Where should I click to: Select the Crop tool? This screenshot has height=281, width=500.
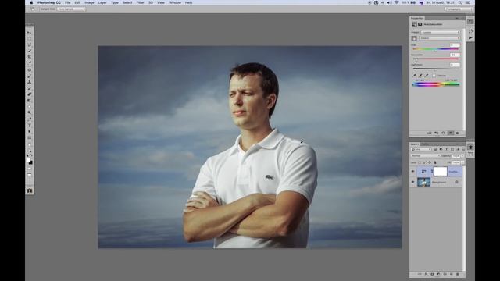point(30,57)
